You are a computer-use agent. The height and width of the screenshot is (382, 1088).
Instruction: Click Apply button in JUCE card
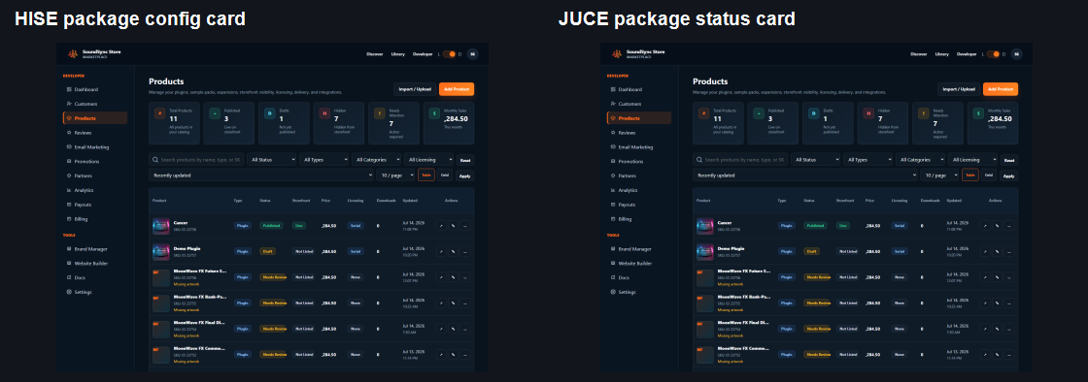click(x=1009, y=175)
